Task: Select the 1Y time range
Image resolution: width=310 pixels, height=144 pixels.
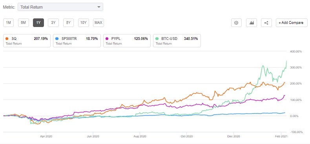Action: pos(38,23)
